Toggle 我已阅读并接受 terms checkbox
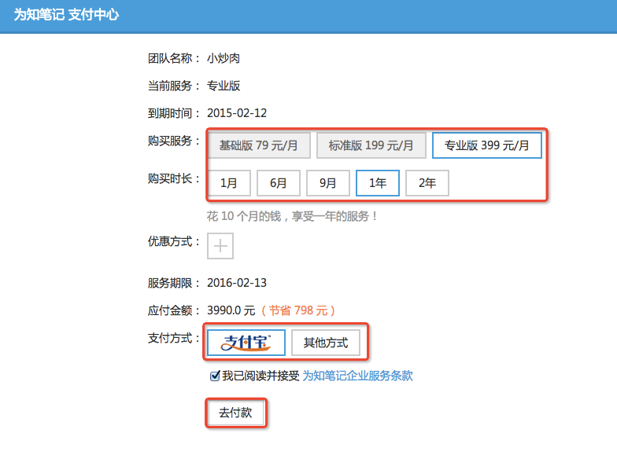 [x=215, y=376]
